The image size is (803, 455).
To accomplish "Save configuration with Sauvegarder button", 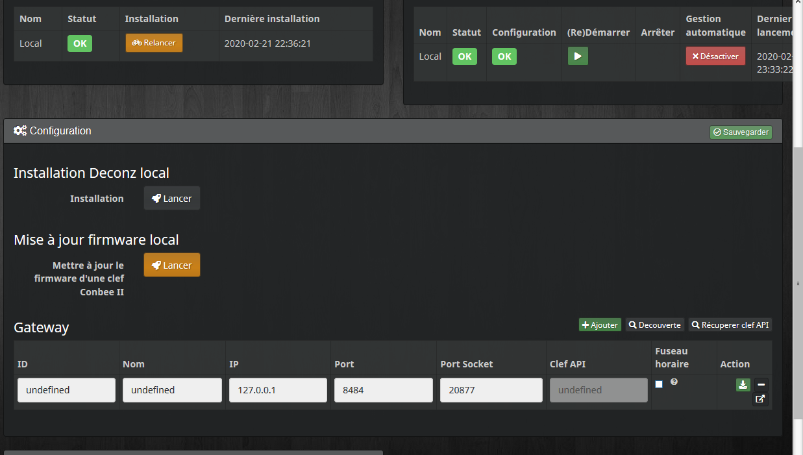I will tap(741, 132).
